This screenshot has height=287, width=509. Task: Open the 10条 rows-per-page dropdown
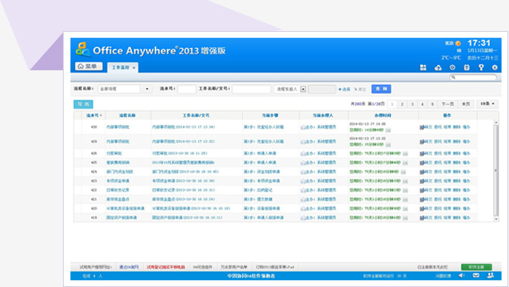click(x=488, y=104)
